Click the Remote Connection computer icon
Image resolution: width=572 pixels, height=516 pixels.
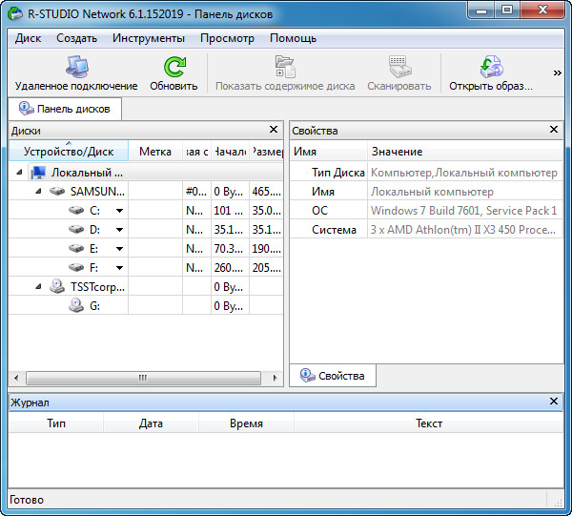[x=76, y=67]
